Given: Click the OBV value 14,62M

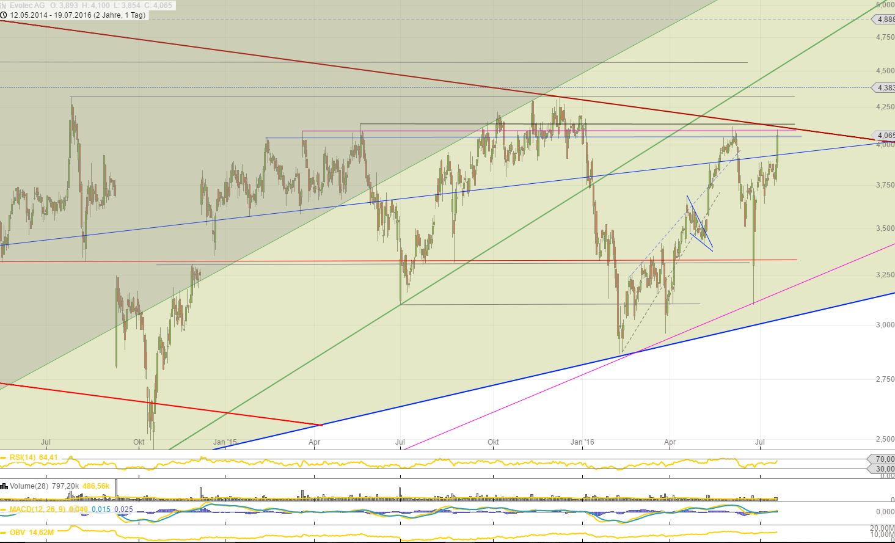Looking at the screenshot, I should pyautogui.click(x=40, y=533).
